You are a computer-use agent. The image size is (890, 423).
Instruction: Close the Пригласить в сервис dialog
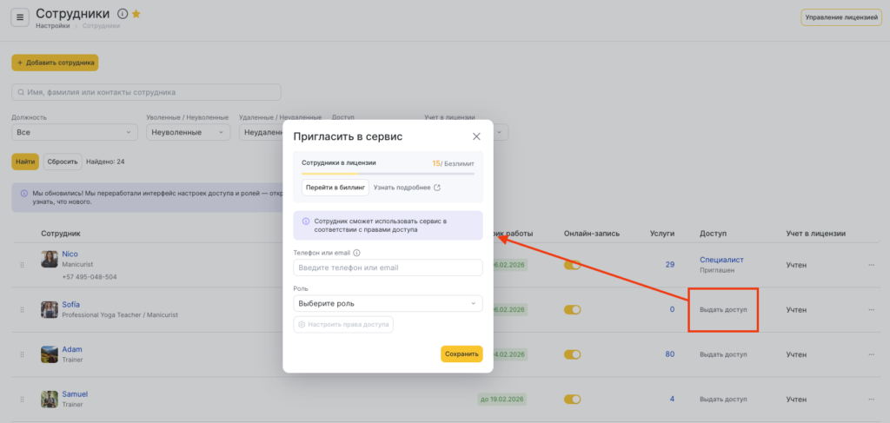[x=476, y=136]
